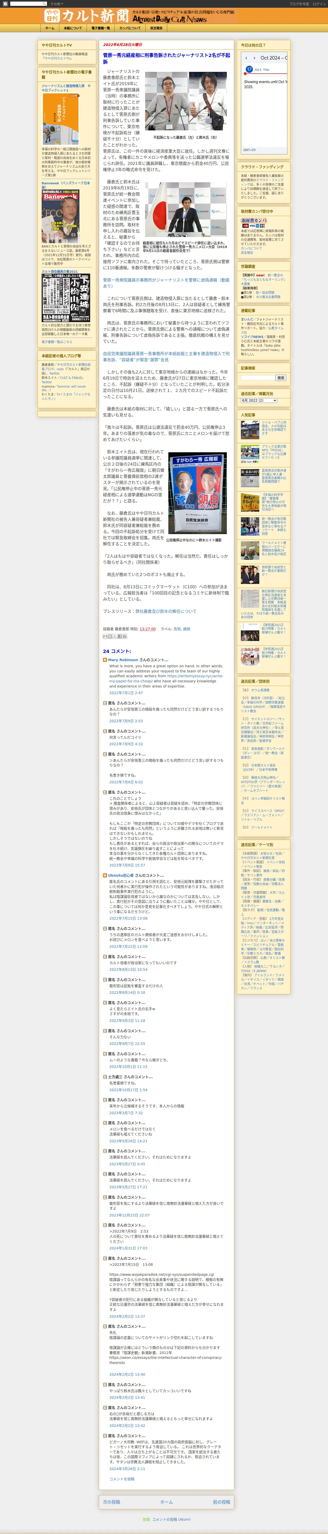Open the article title 菅原一秀元経産相 link
328x1534 pixels.
[x=166, y=58]
